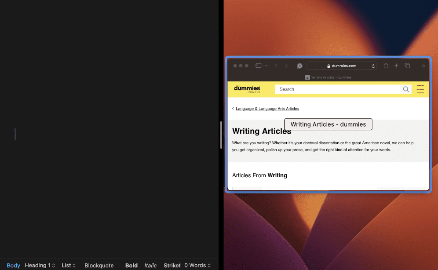Click the search magnifier on the dummies site
The width and height of the screenshot is (438, 270).
coord(405,89)
